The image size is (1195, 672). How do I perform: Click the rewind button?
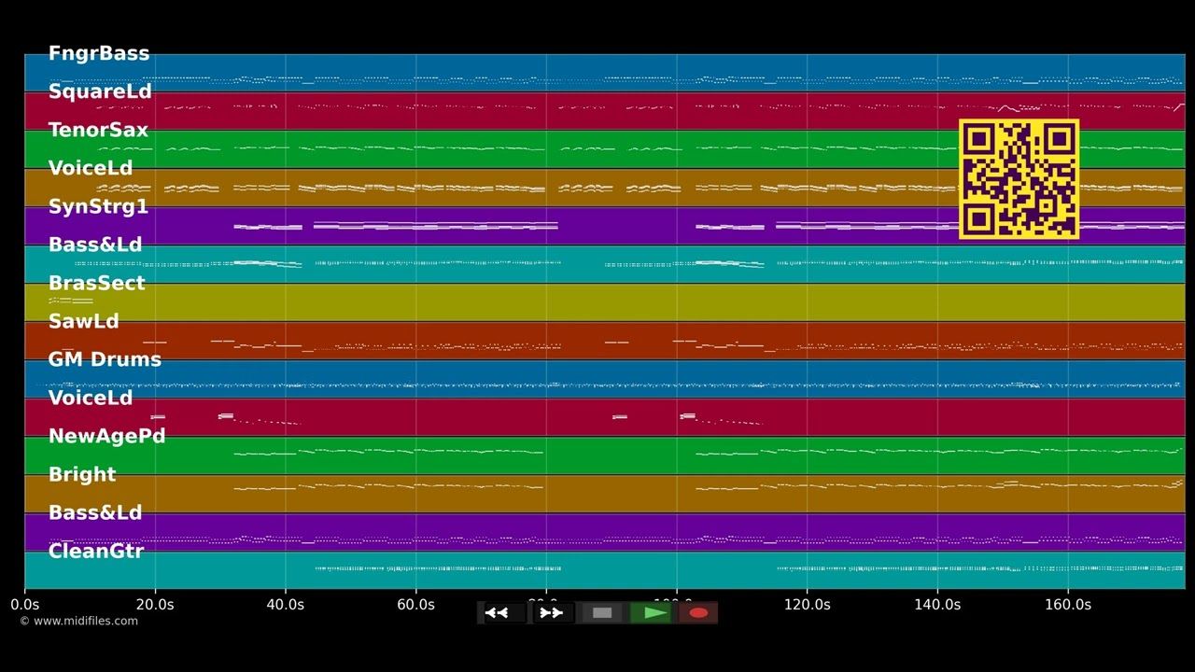coord(497,613)
